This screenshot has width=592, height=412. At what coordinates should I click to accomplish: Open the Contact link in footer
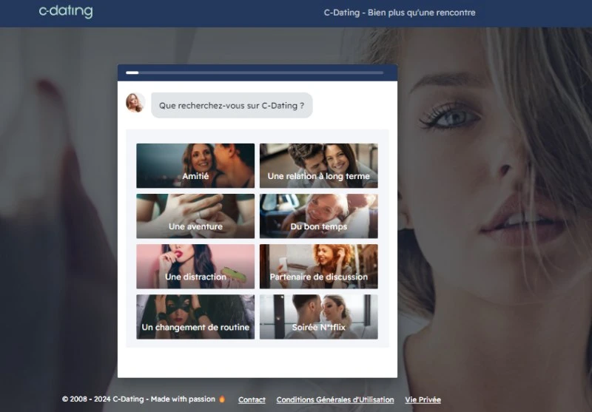click(252, 400)
